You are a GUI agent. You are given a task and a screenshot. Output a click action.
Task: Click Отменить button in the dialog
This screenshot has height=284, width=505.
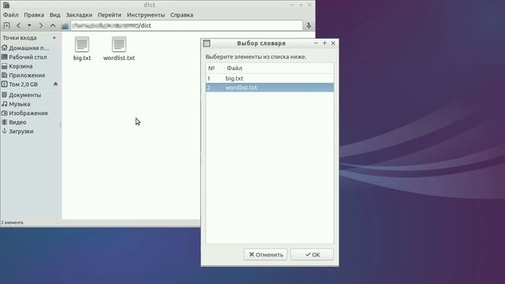click(x=265, y=254)
